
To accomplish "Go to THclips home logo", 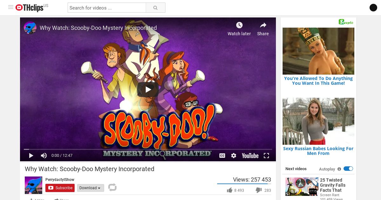I will [x=30, y=8].
